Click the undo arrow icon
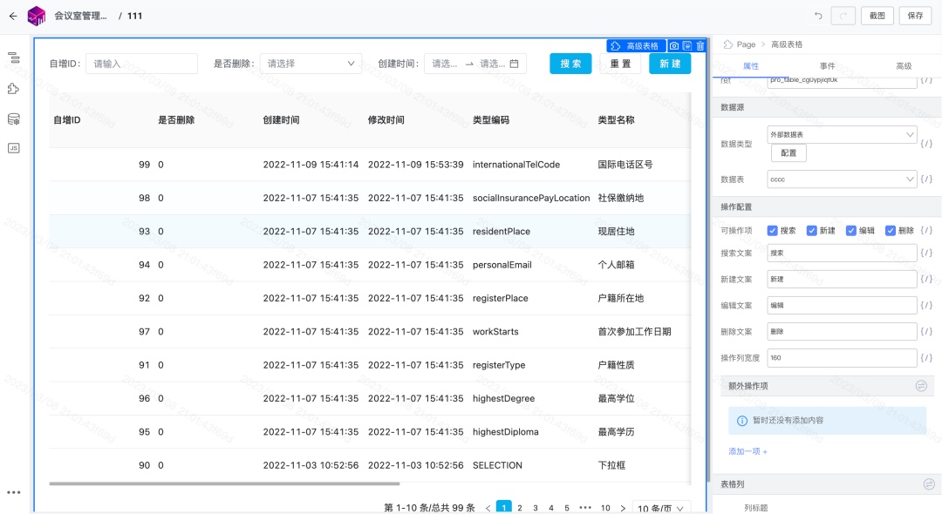The image size is (942, 514). click(818, 16)
